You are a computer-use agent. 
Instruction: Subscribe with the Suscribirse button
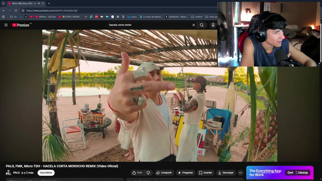point(46,173)
